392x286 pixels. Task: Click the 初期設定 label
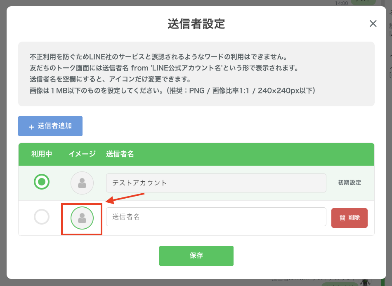click(x=349, y=183)
